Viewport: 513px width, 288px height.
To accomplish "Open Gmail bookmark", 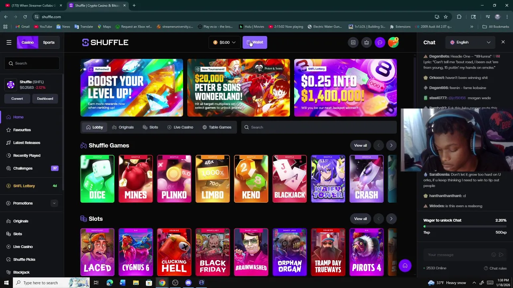I will click(22, 26).
